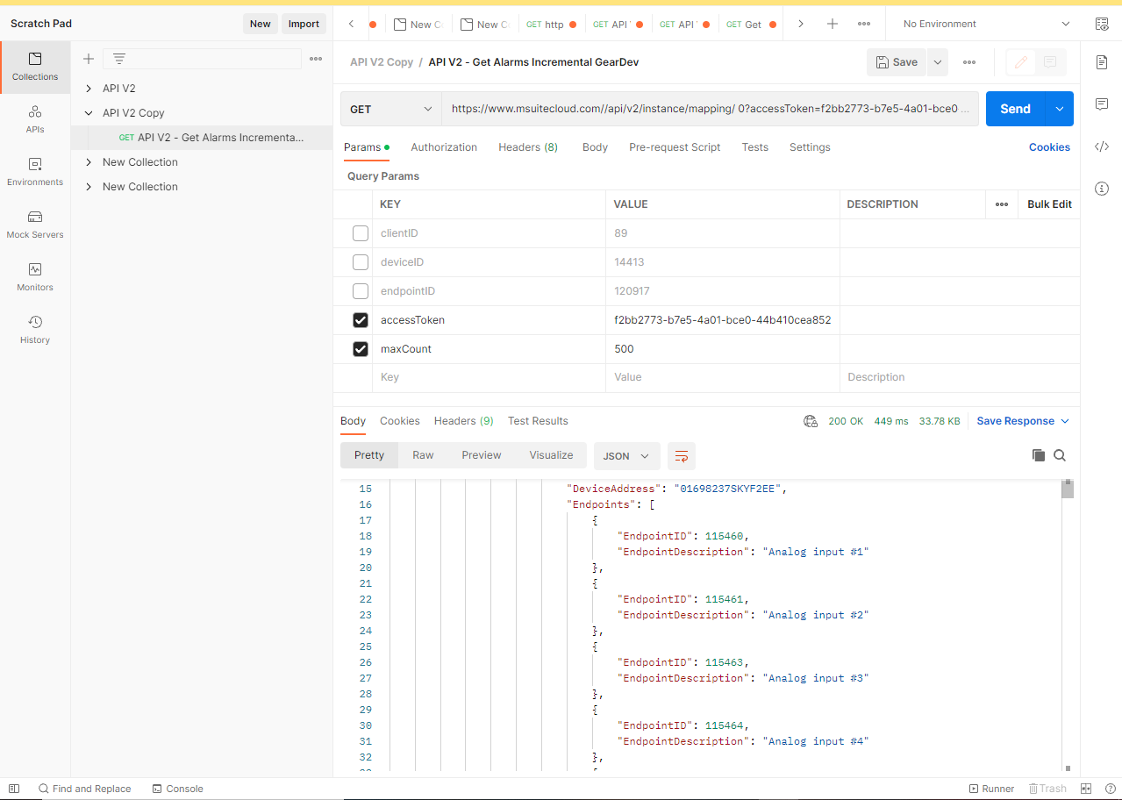Expand the API V2 collection

point(89,89)
